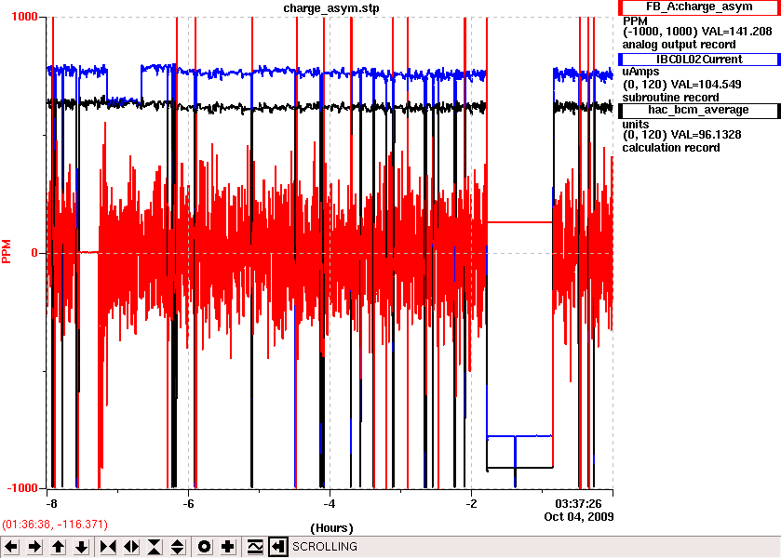The image size is (781, 558).
Task: Toggle the scroll-mode arrow button beside SCROLLING
Action: coord(278,547)
